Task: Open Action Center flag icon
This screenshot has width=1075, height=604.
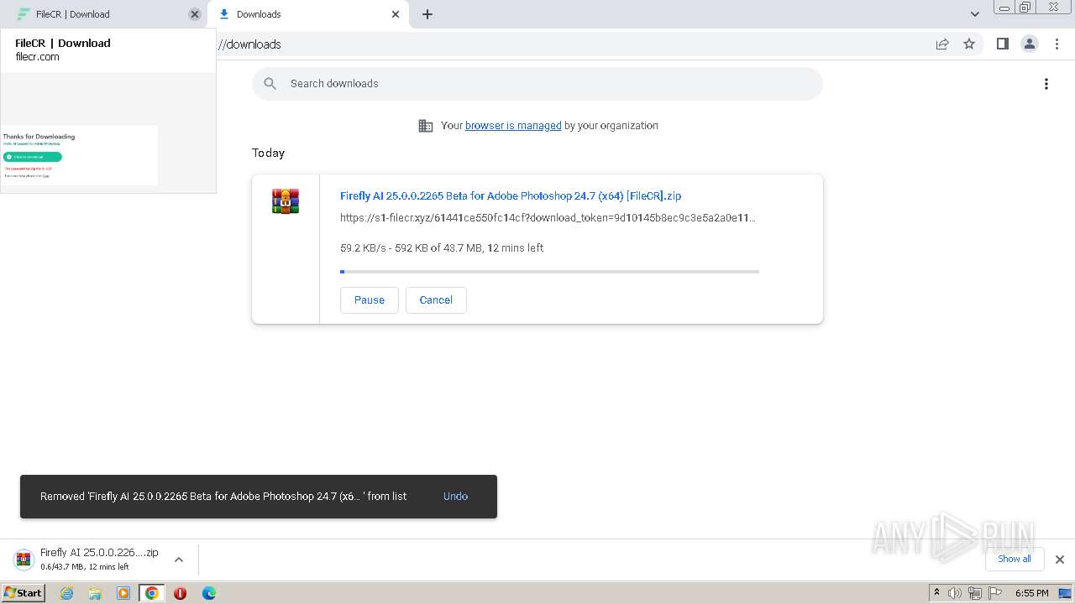Action: [x=995, y=593]
